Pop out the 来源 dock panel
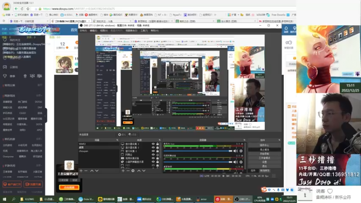The width and height of the screenshot is (361, 203). (x=160, y=140)
